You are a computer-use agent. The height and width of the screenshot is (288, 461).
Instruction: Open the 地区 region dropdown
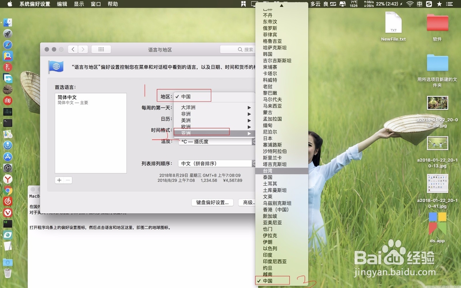click(191, 96)
